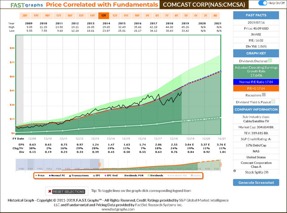Select the 3Y time range tab
This screenshot has height=213, width=287.
pos(205,16)
